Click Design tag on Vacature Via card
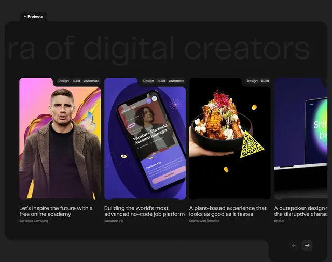The width and height of the screenshot is (332, 262). [x=148, y=81]
